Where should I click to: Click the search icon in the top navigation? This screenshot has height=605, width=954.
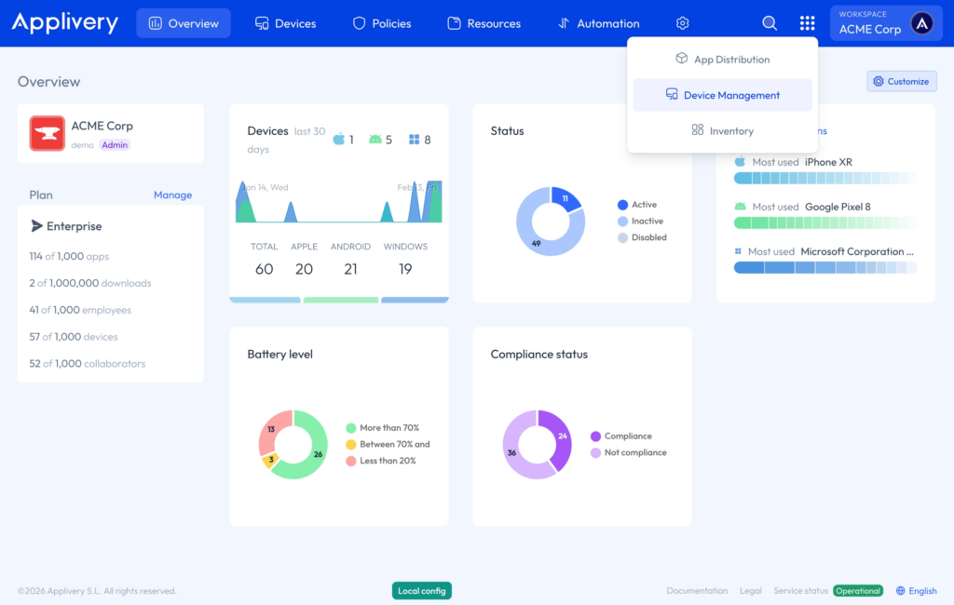[769, 22]
